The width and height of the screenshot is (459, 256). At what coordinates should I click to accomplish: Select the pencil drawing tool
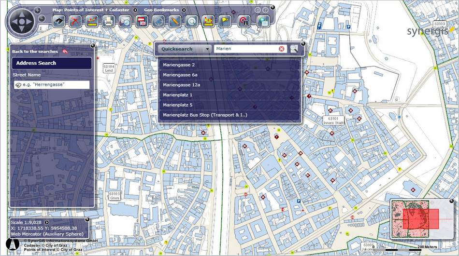(175, 22)
